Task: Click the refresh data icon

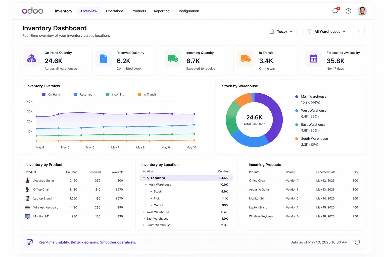Action: click(357, 242)
